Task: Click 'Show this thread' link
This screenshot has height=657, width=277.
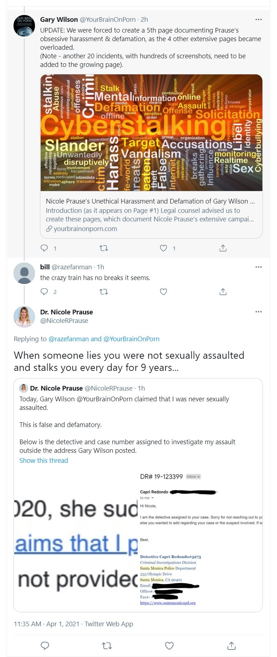Action: click(x=43, y=461)
